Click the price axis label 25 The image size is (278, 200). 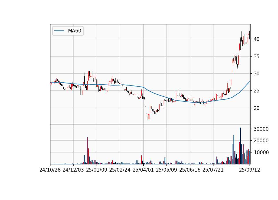[257, 91]
